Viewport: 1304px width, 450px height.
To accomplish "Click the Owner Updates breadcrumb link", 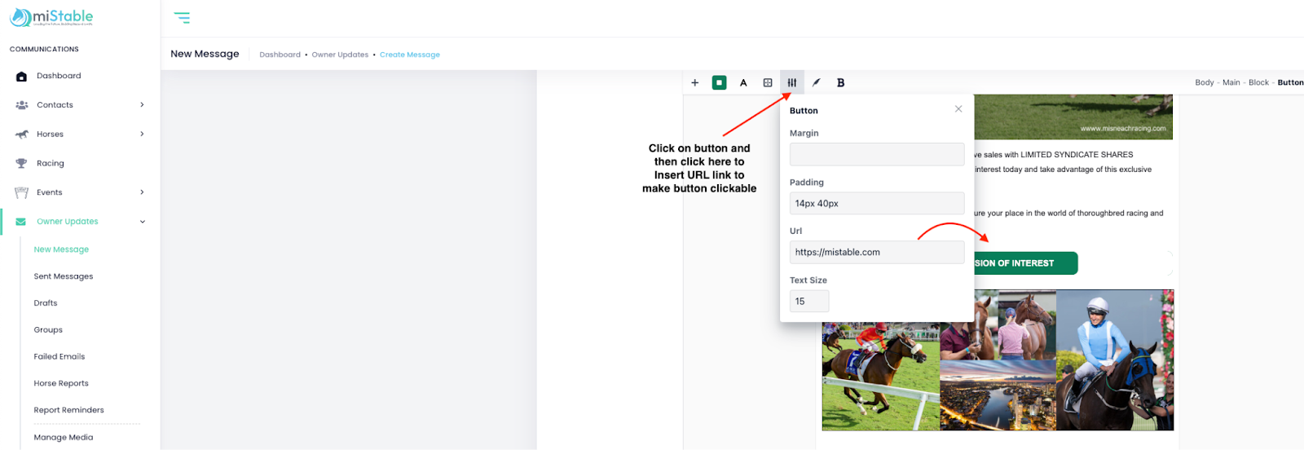I will coord(340,55).
